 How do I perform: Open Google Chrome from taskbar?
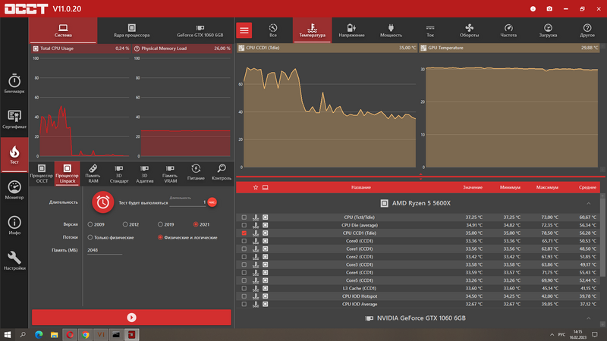point(85,334)
